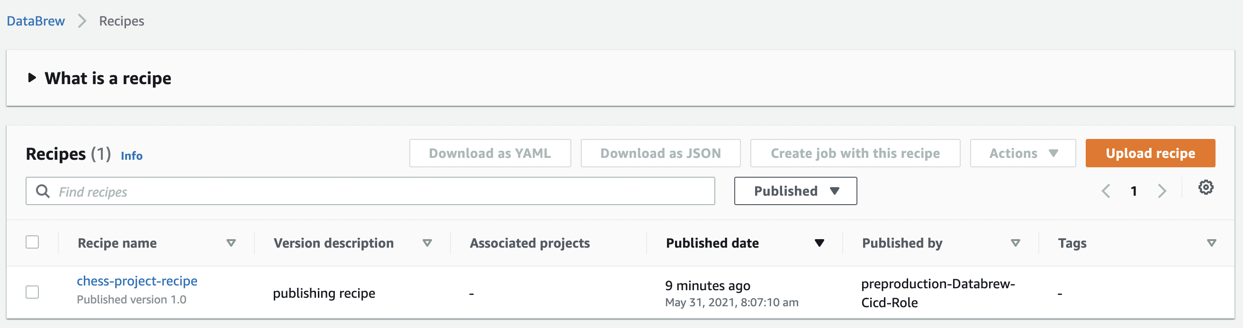Go to the next page arrow
1243x328 pixels.
pyautogui.click(x=1162, y=191)
